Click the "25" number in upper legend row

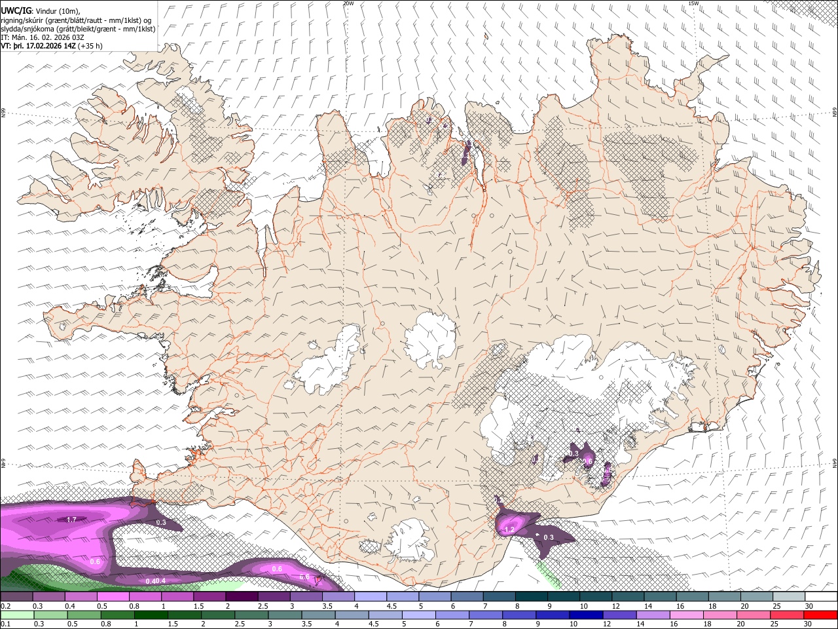tap(777, 606)
